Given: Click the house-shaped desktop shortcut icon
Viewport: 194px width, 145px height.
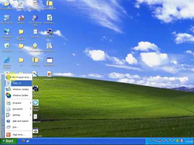Looking at the screenshot, I should point(35,46).
